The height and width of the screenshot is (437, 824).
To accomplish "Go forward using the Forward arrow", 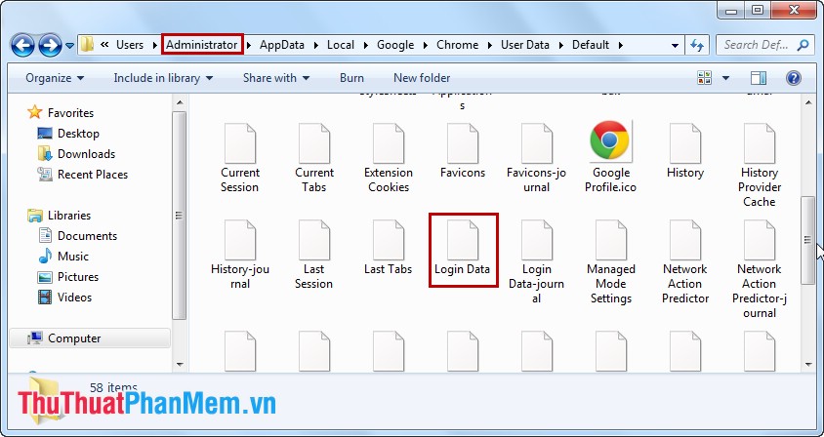I will point(51,45).
